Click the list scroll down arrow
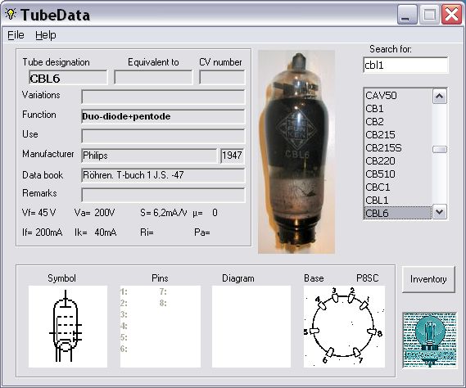466x388 pixels. [x=440, y=212]
